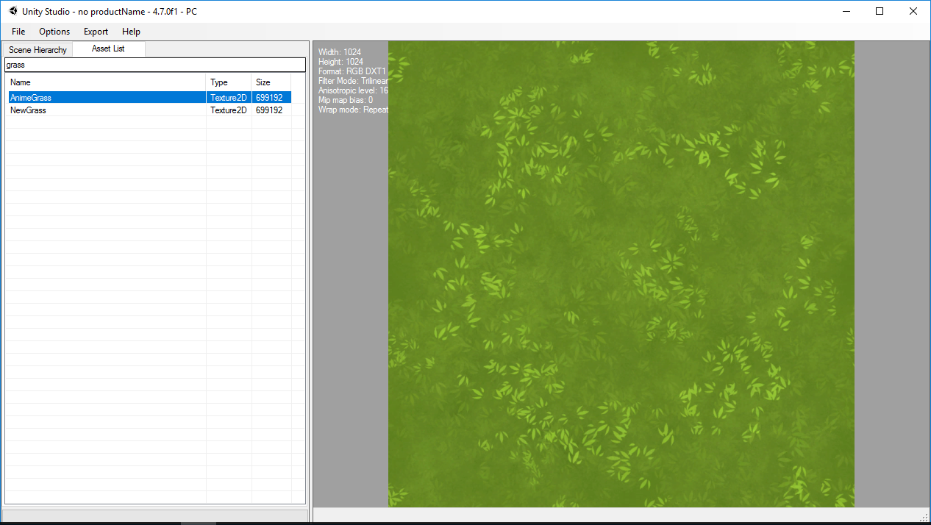Click the Texture2D type cell of AnimeGrass
The height and width of the screenshot is (525, 931).
(x=229, y=98)
